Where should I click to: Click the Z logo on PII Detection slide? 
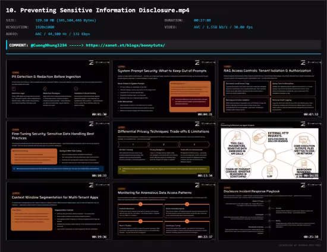click(x=92, y=62)
